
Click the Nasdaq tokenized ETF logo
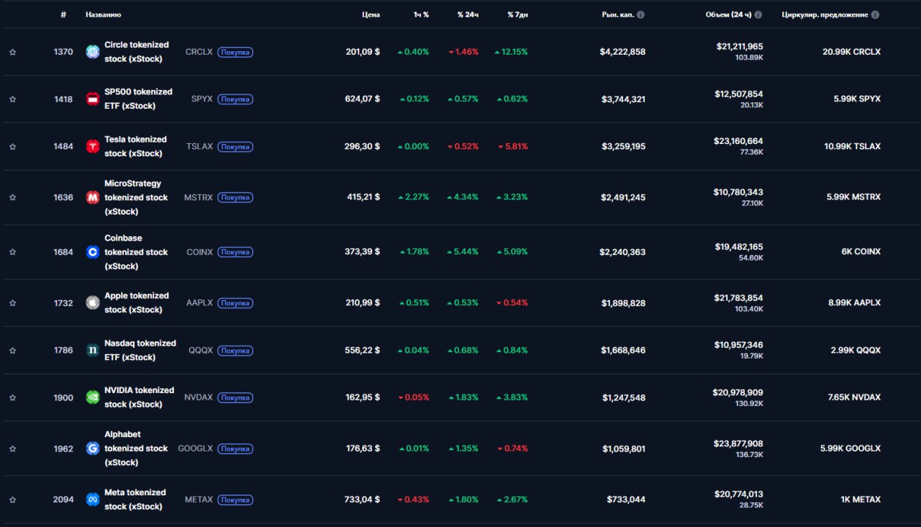[92, 350]
